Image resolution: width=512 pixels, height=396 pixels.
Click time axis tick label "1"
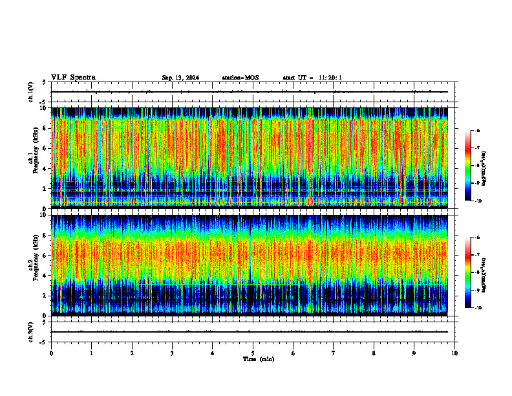[91, 353]
